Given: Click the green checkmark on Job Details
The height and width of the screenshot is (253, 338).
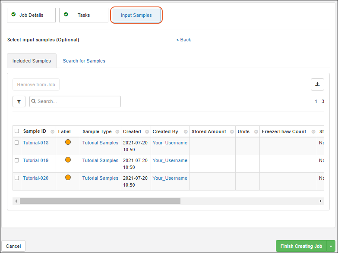Looking at the screenshot, I should point(14,15).
